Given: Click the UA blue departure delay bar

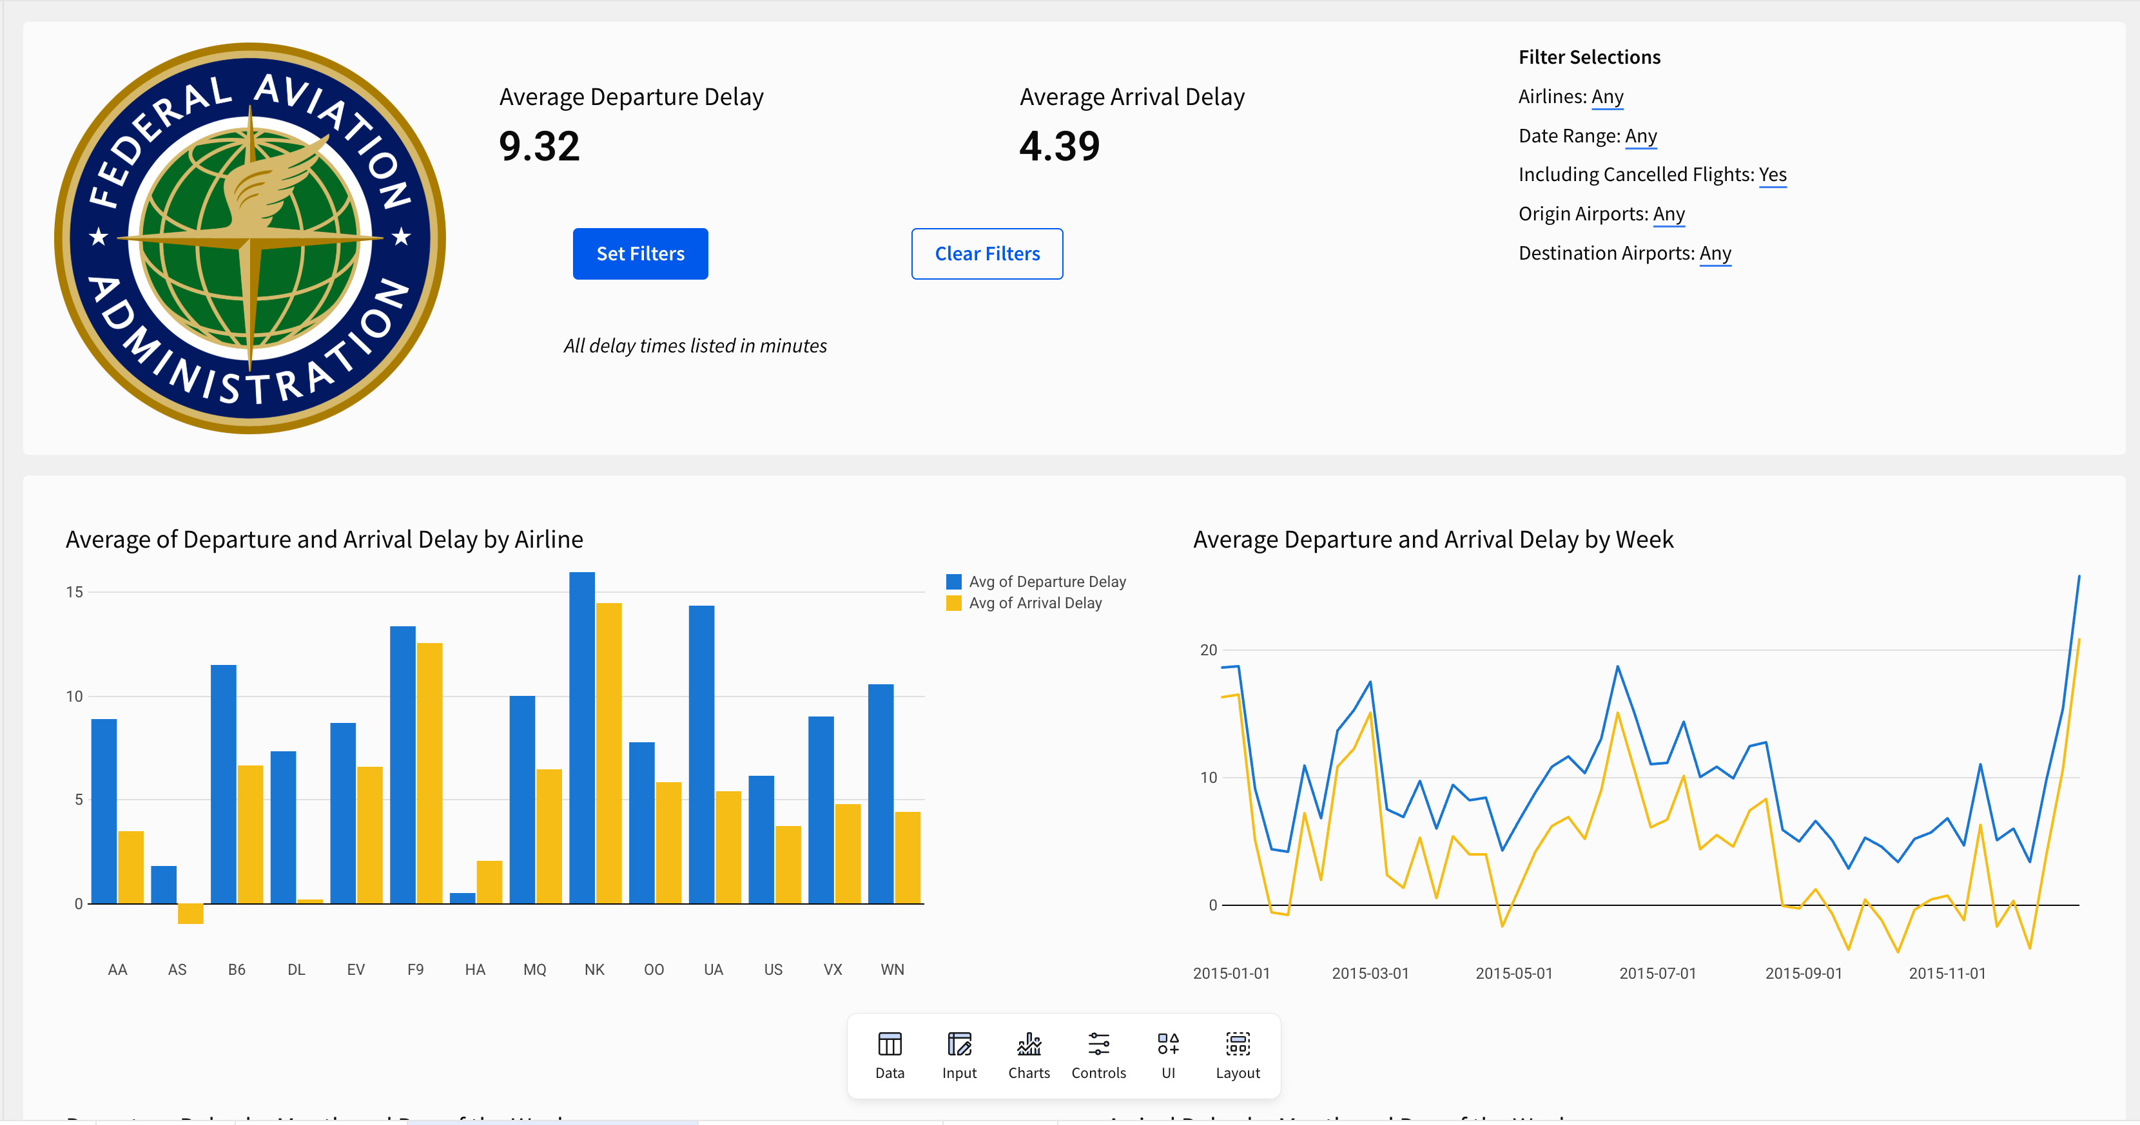Looking at the screenshot, I should [701, 754].
